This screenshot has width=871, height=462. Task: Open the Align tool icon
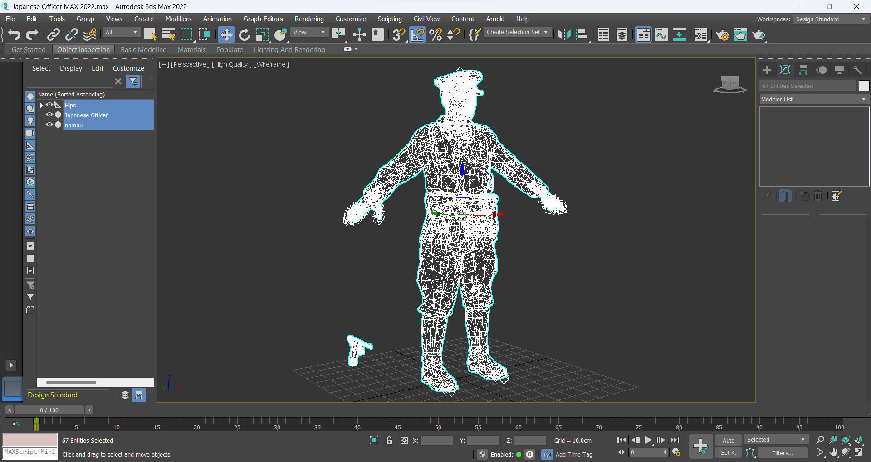582,35
